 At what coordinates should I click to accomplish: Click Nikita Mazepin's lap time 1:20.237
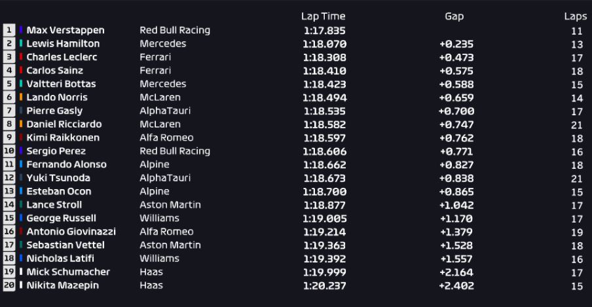(x=325, y=286)
